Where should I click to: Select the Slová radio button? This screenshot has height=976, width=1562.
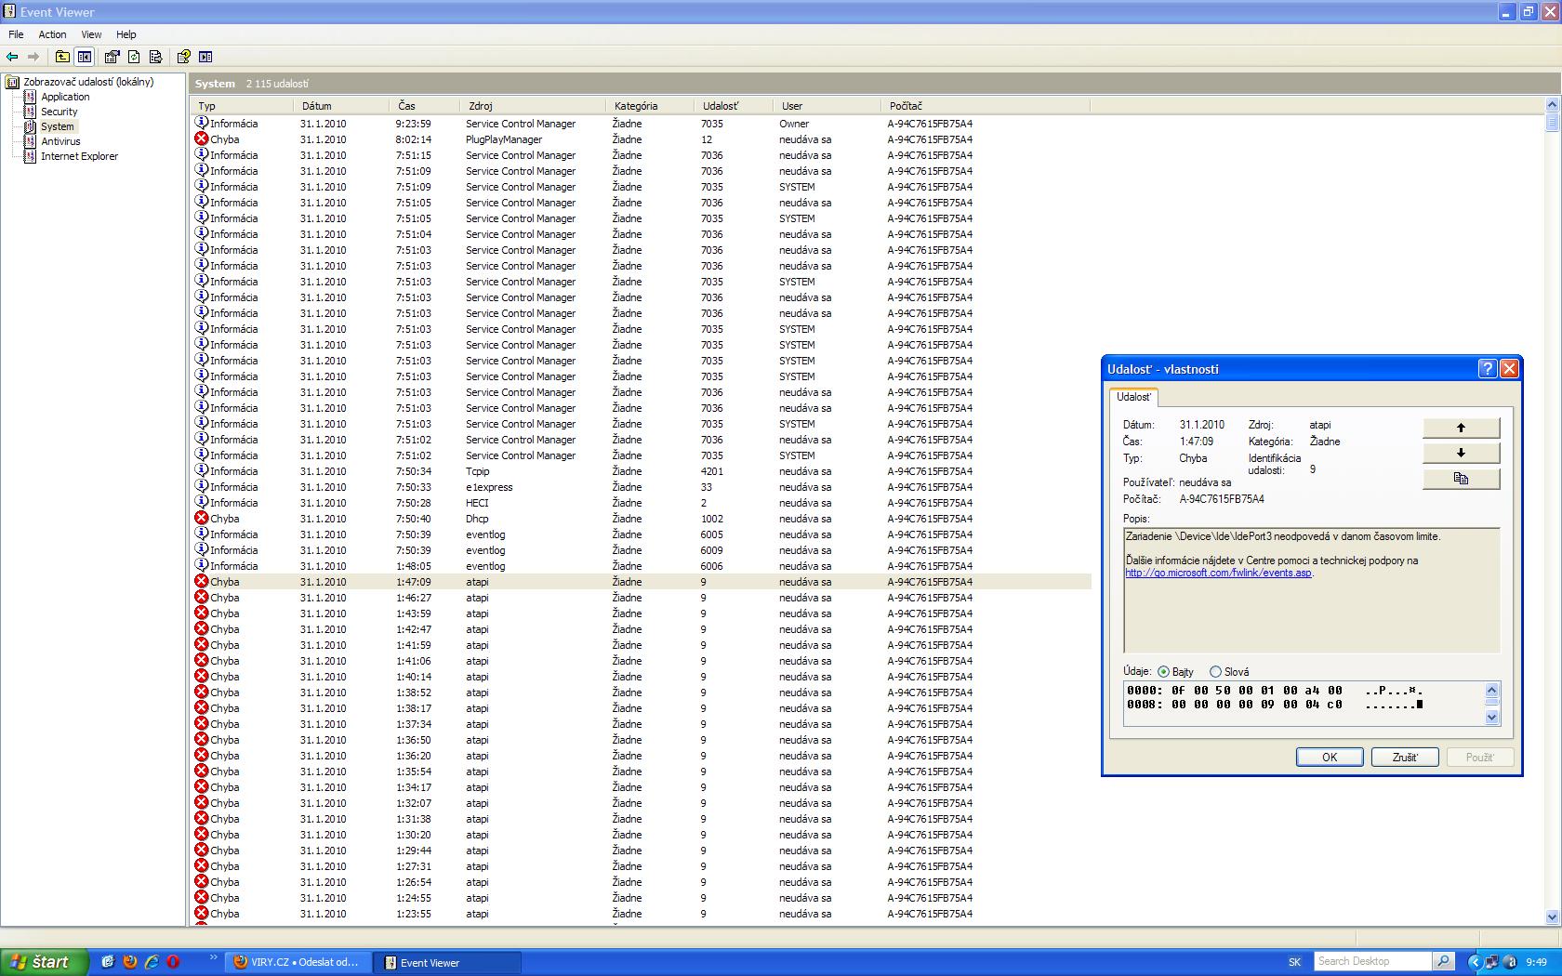point(1215,672)
